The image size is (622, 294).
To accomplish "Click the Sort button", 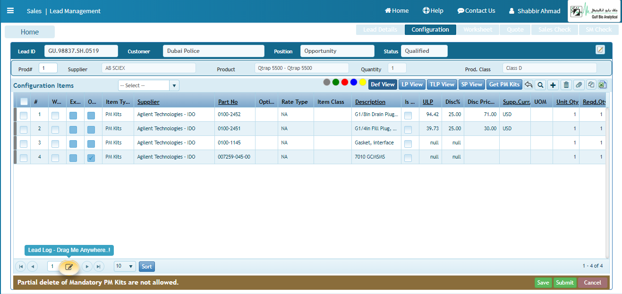I will click(x=147, y=267).
